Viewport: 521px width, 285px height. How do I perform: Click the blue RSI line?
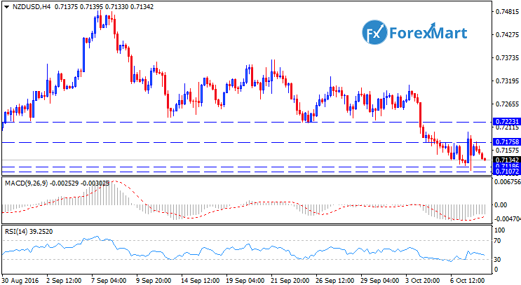pos(210,250)
